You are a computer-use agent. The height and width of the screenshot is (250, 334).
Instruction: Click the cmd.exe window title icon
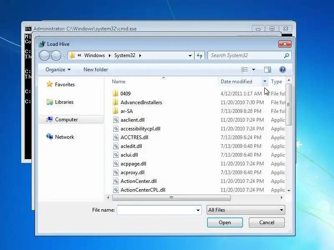28,29
